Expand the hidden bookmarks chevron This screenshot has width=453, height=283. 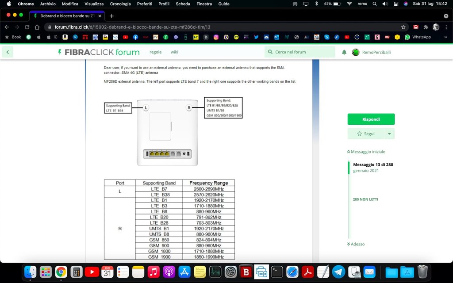(x=445, y=37)
